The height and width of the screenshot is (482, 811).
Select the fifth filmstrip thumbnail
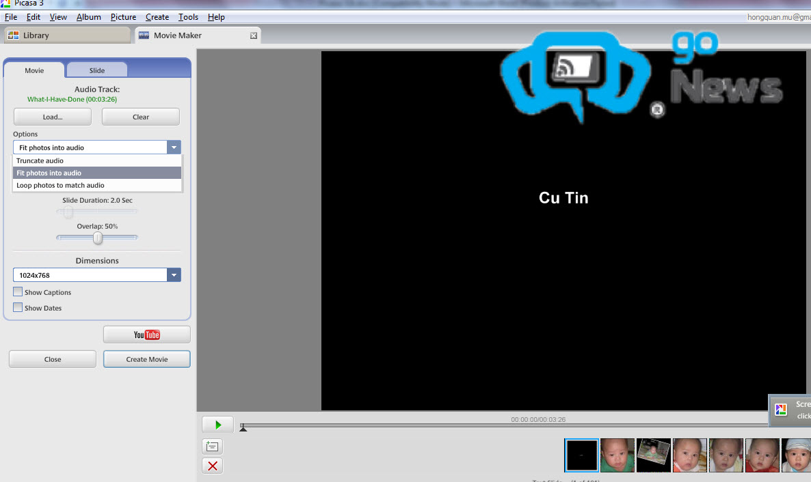tap(726, 455)
